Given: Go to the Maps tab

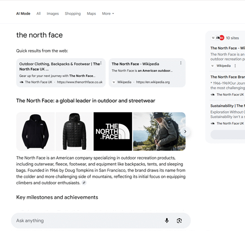Looking at the screenshot, I should tap(91, 13).
